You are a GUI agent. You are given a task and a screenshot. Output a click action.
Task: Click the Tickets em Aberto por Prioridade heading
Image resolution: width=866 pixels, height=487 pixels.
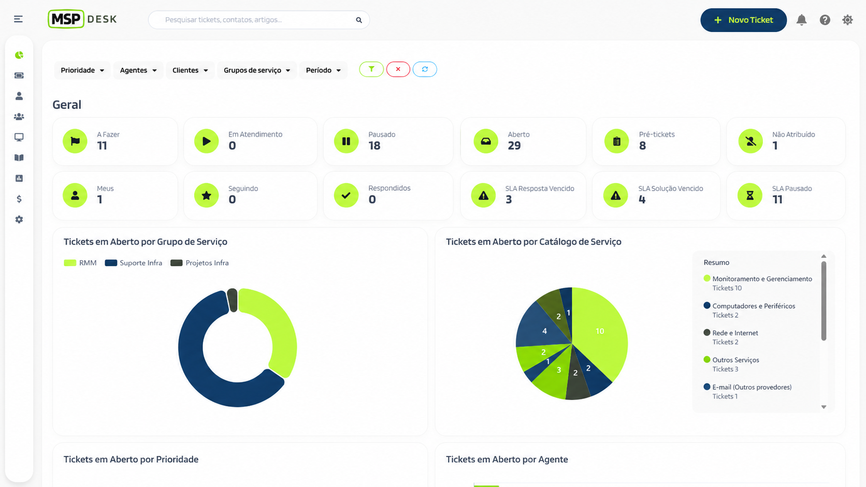pyautogui.click(x=131, y=460)
